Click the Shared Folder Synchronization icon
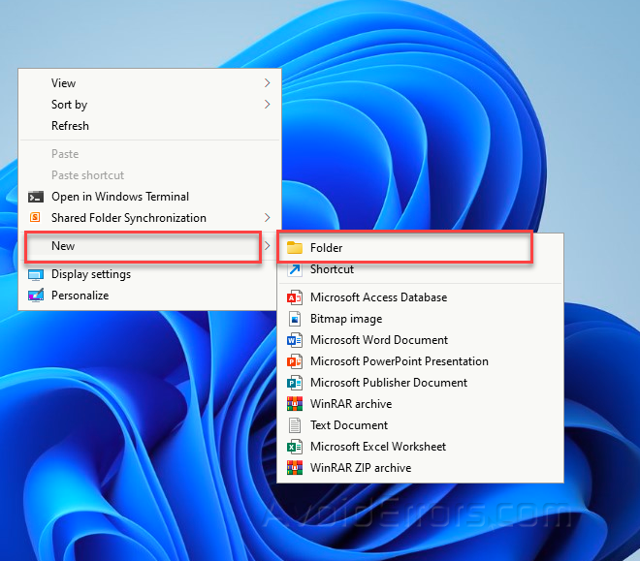Screen dimensions: 640x561 (36, 218)
